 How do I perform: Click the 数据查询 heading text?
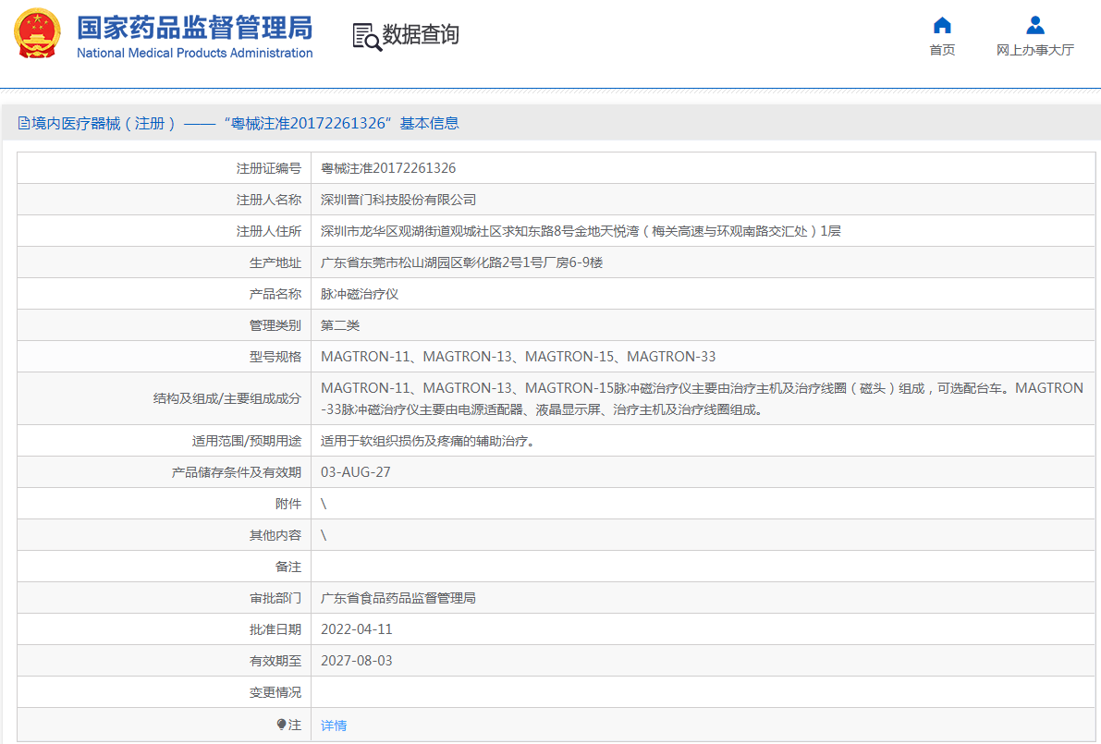[420, 34]
